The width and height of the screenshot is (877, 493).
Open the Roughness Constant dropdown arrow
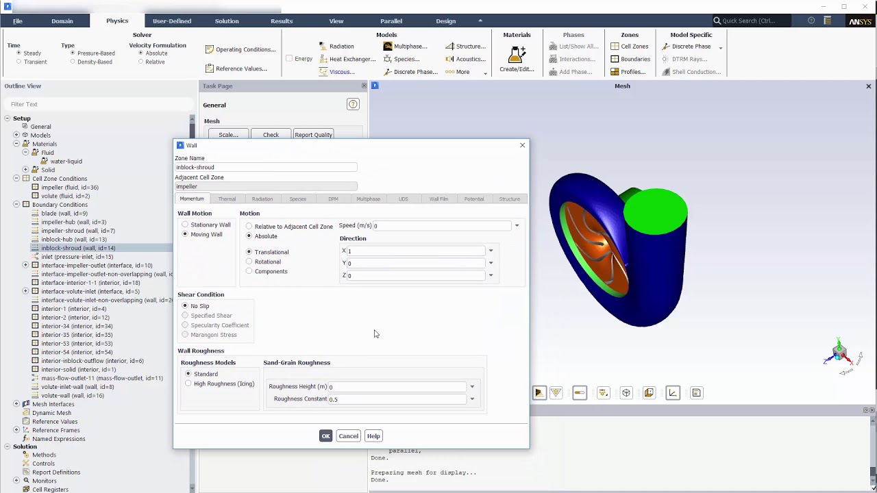click(x=472, y=399)
